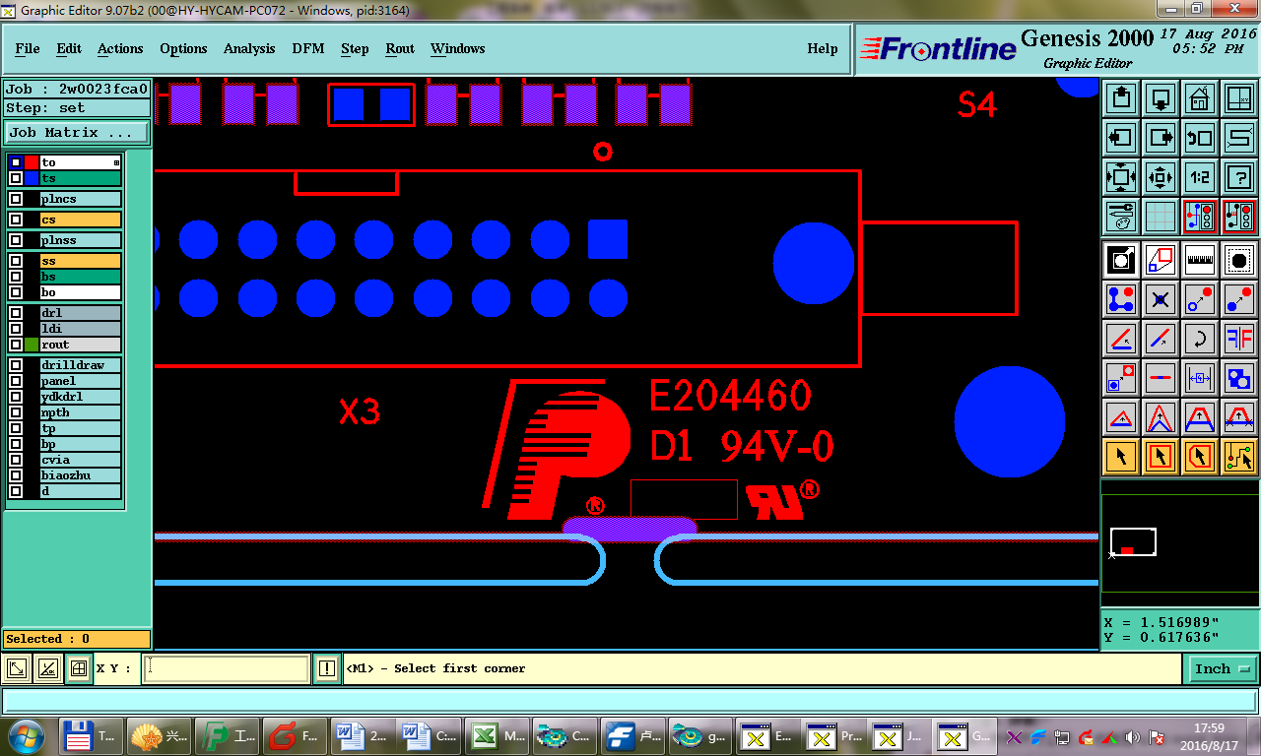The image size is (1261, 756).
Task: Click the exclamation mark icon by the XY field
Action: [327, 669]
